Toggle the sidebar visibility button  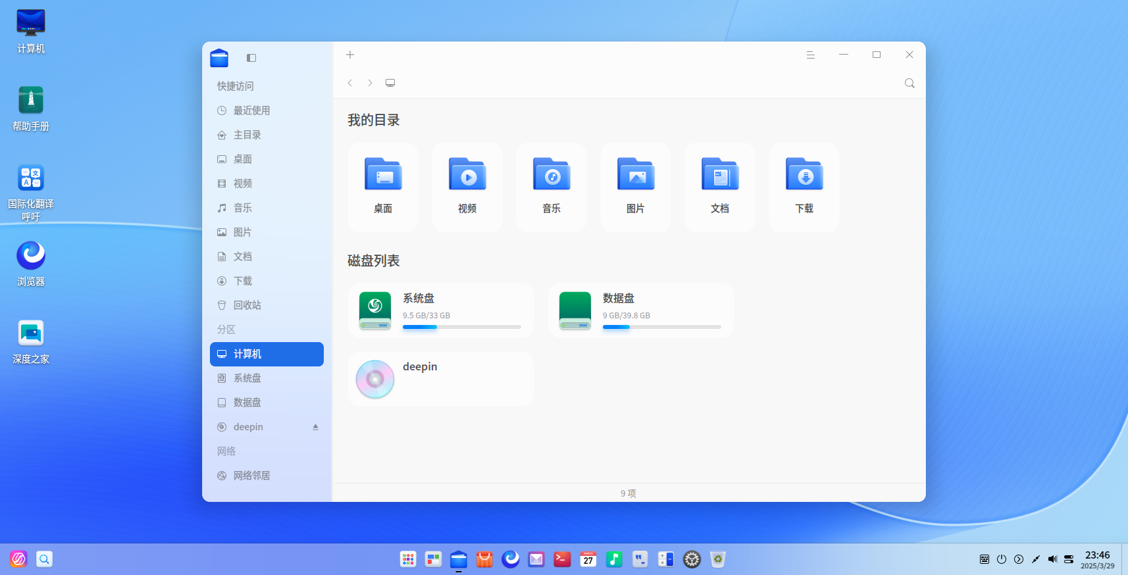tap(251, 58)
